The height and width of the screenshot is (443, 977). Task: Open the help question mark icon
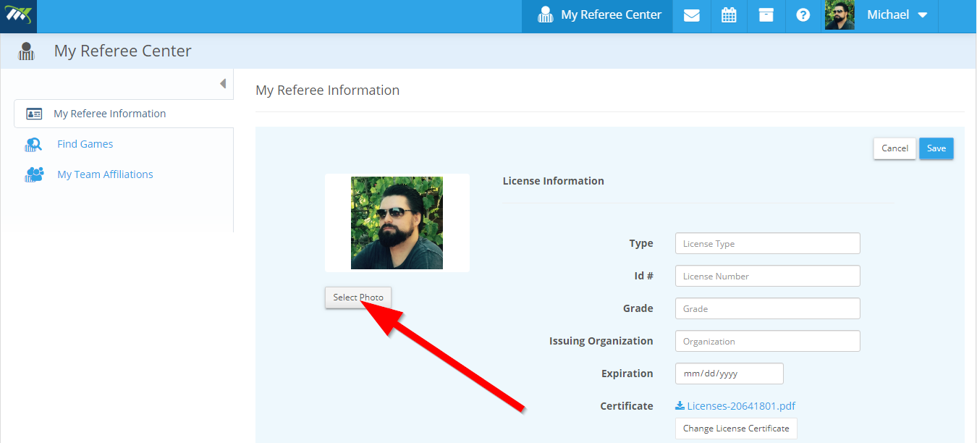pos(803,15)
